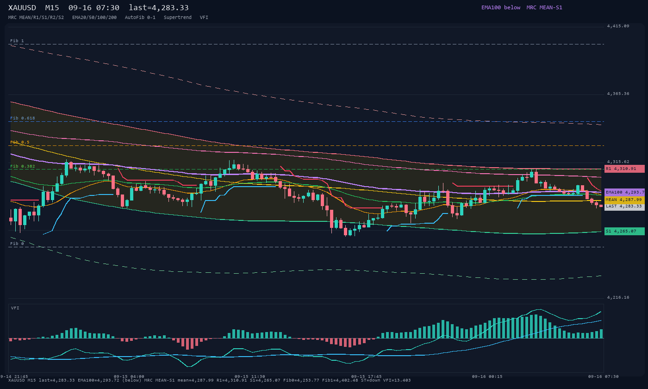Select the EMA20/50/100/200 legend entry
Screen dimensions: 648x389
94,18
